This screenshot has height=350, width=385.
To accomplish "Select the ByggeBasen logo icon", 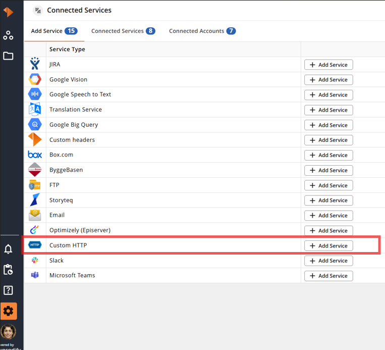I will (x=35, y=170).
